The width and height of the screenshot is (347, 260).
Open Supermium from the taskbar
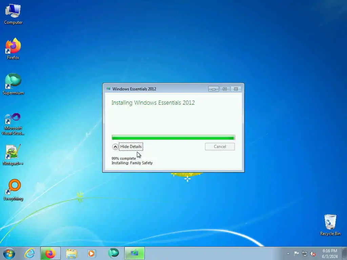pyautogui.click(x=113, y=253)
